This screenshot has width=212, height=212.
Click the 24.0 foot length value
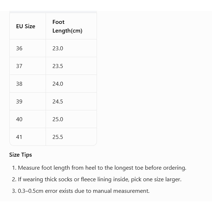click(x=58, y=84)
